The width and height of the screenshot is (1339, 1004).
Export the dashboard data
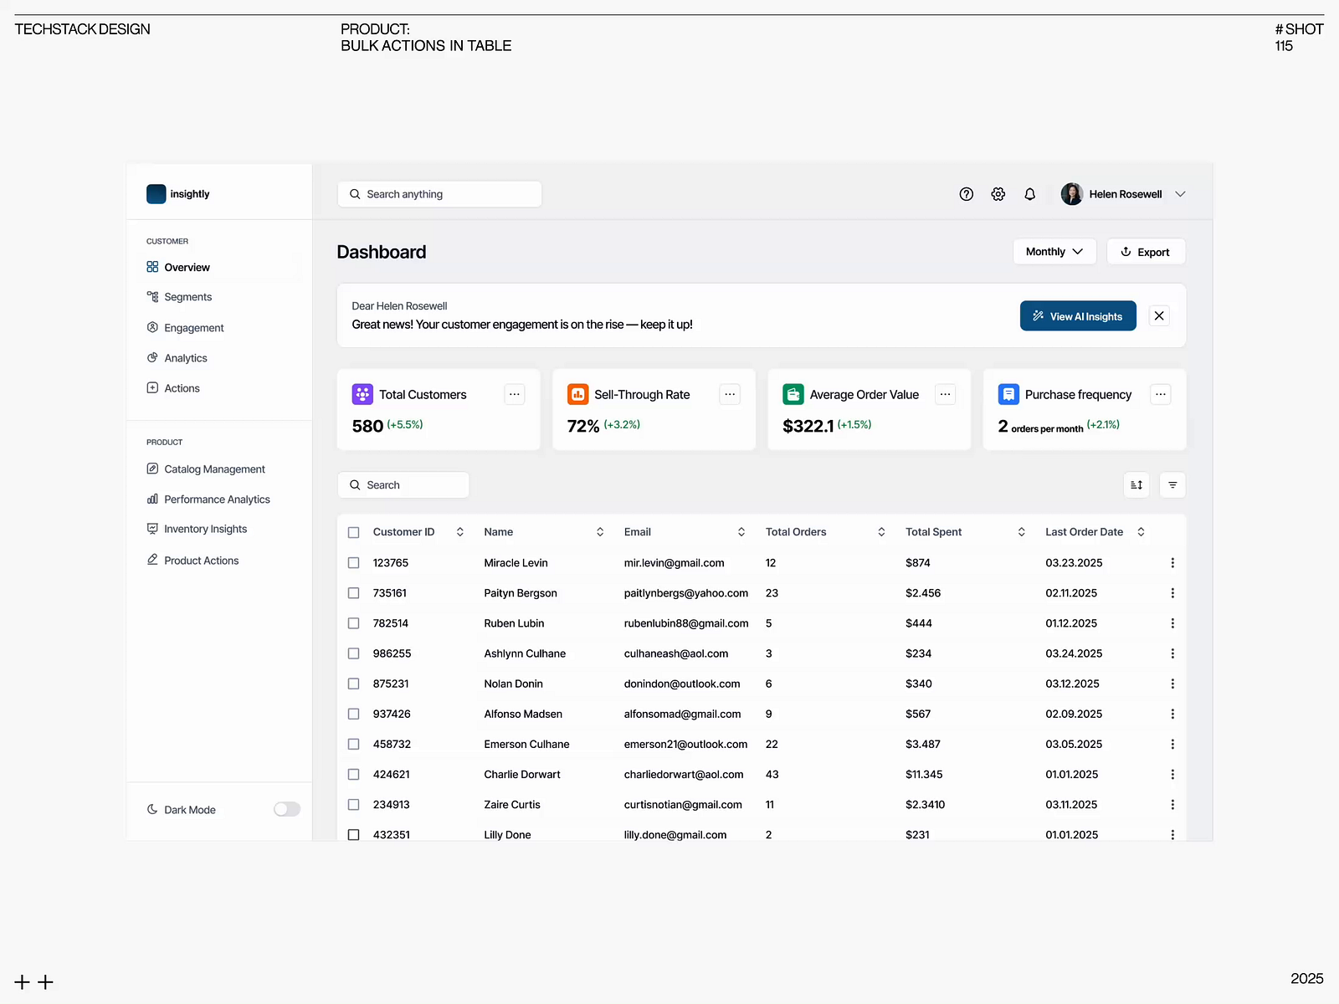(x=1146, y=251)
